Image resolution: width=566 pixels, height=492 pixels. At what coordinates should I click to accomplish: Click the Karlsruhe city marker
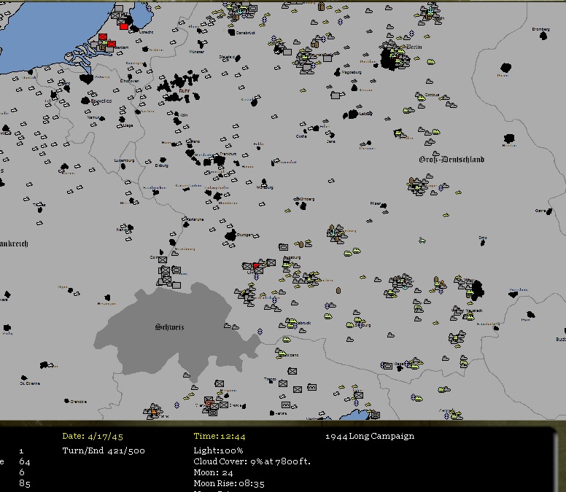(x=186, y=224)
